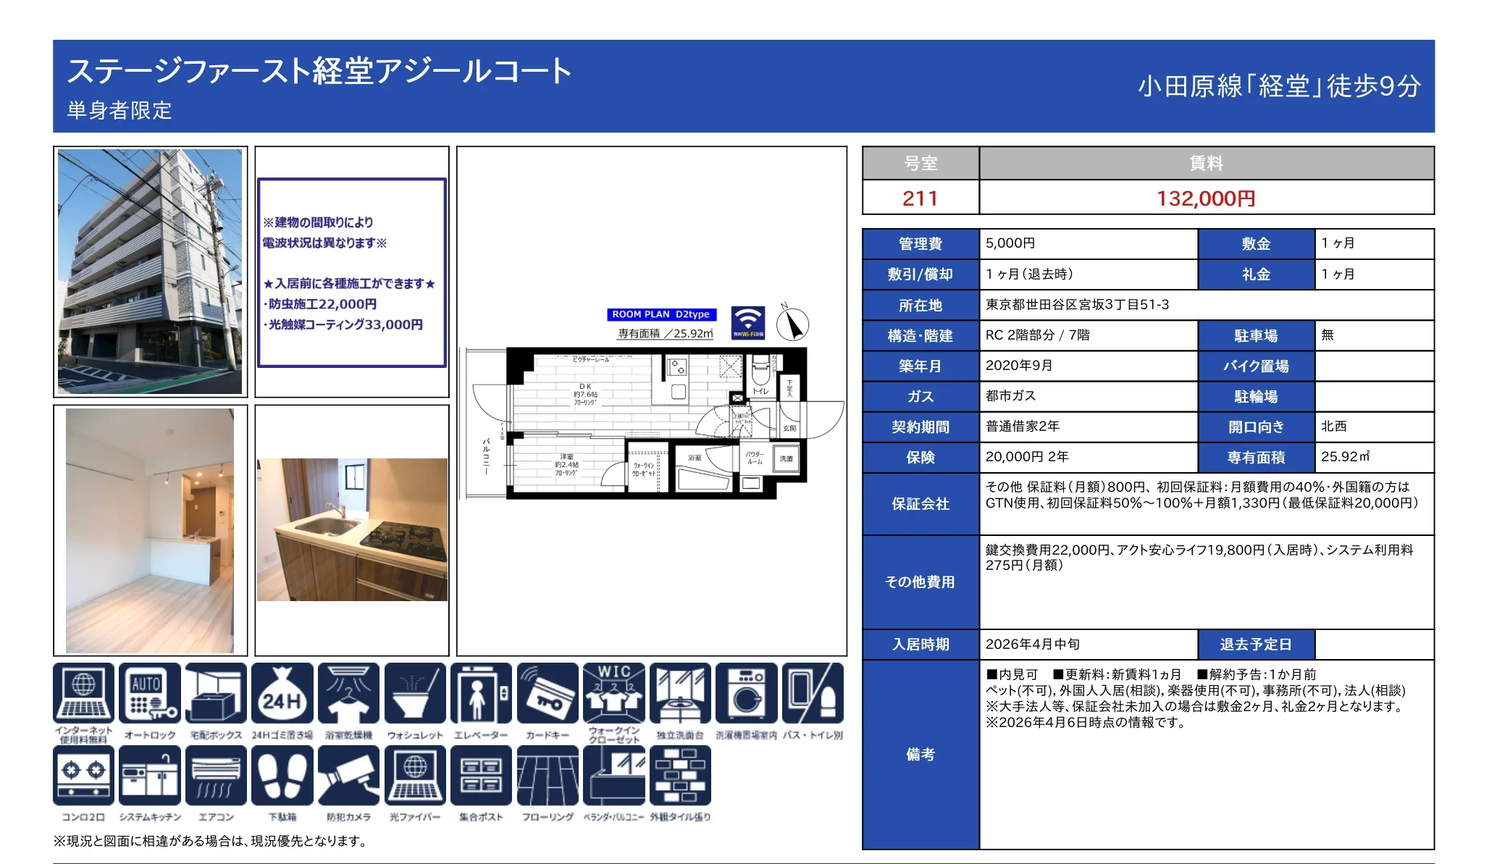This screenshot has width=1489, height=864.
Task: Click the free Wi-Fi icon near floor plan
Action: pos(747,322)
